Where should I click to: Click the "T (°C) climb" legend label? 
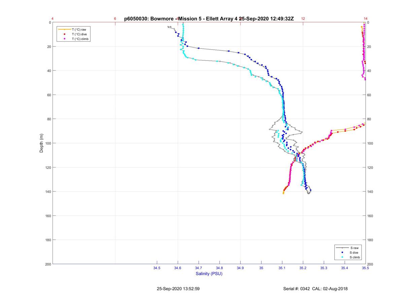80,39
